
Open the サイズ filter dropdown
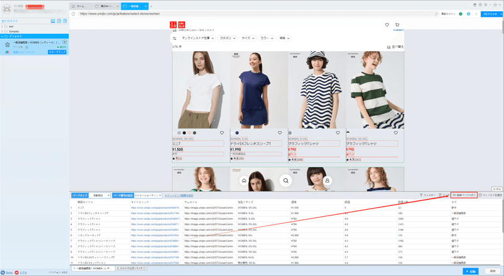248,38
